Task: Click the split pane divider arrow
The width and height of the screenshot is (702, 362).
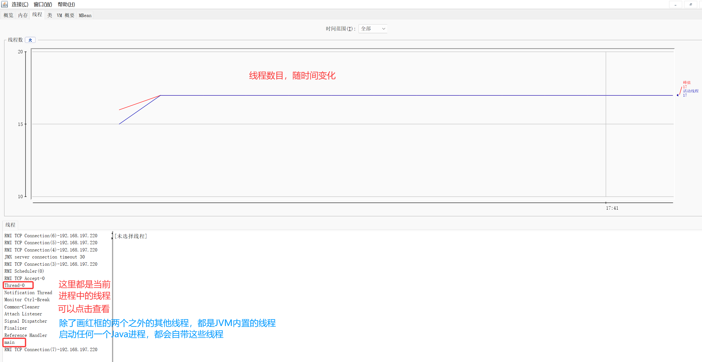Action: pos(112,233)
